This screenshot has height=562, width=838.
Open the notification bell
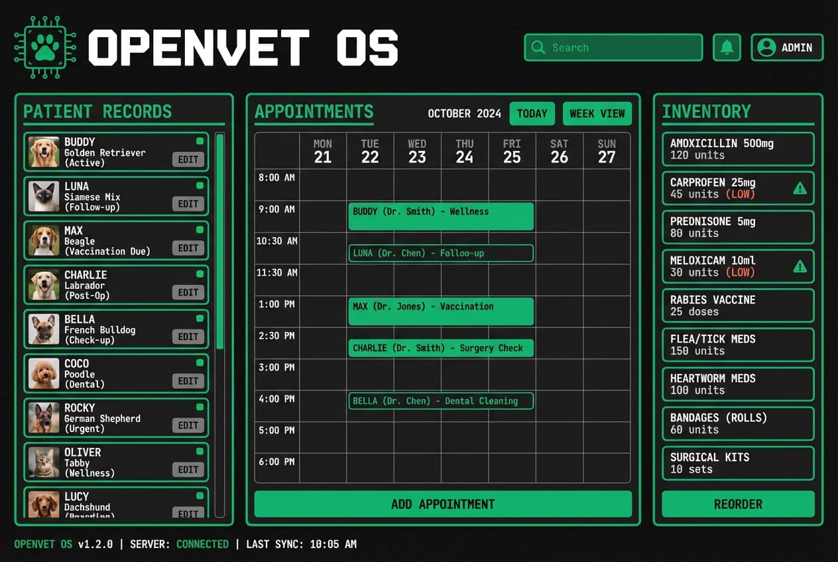[727, 47]
